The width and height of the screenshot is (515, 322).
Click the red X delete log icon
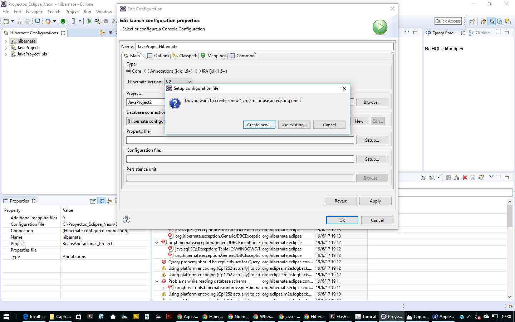pyautogui.click(x=465, y=177)
